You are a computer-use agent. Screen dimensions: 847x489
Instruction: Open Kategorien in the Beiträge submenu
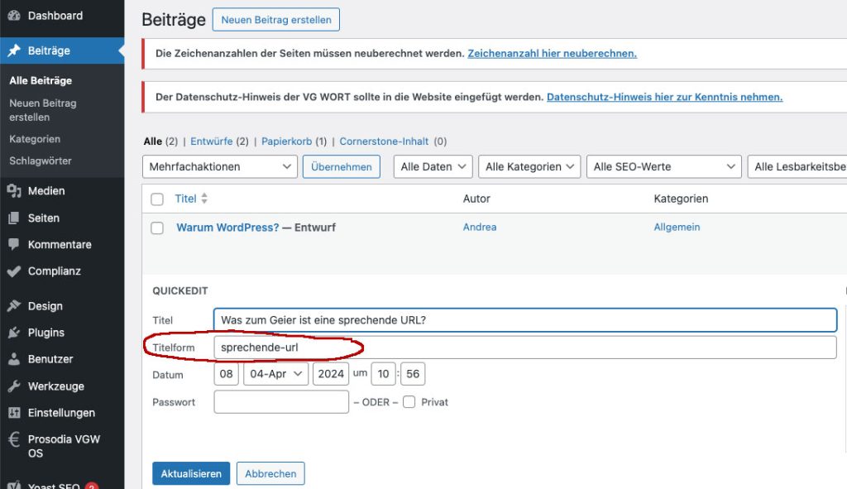(x=35, y=139)
